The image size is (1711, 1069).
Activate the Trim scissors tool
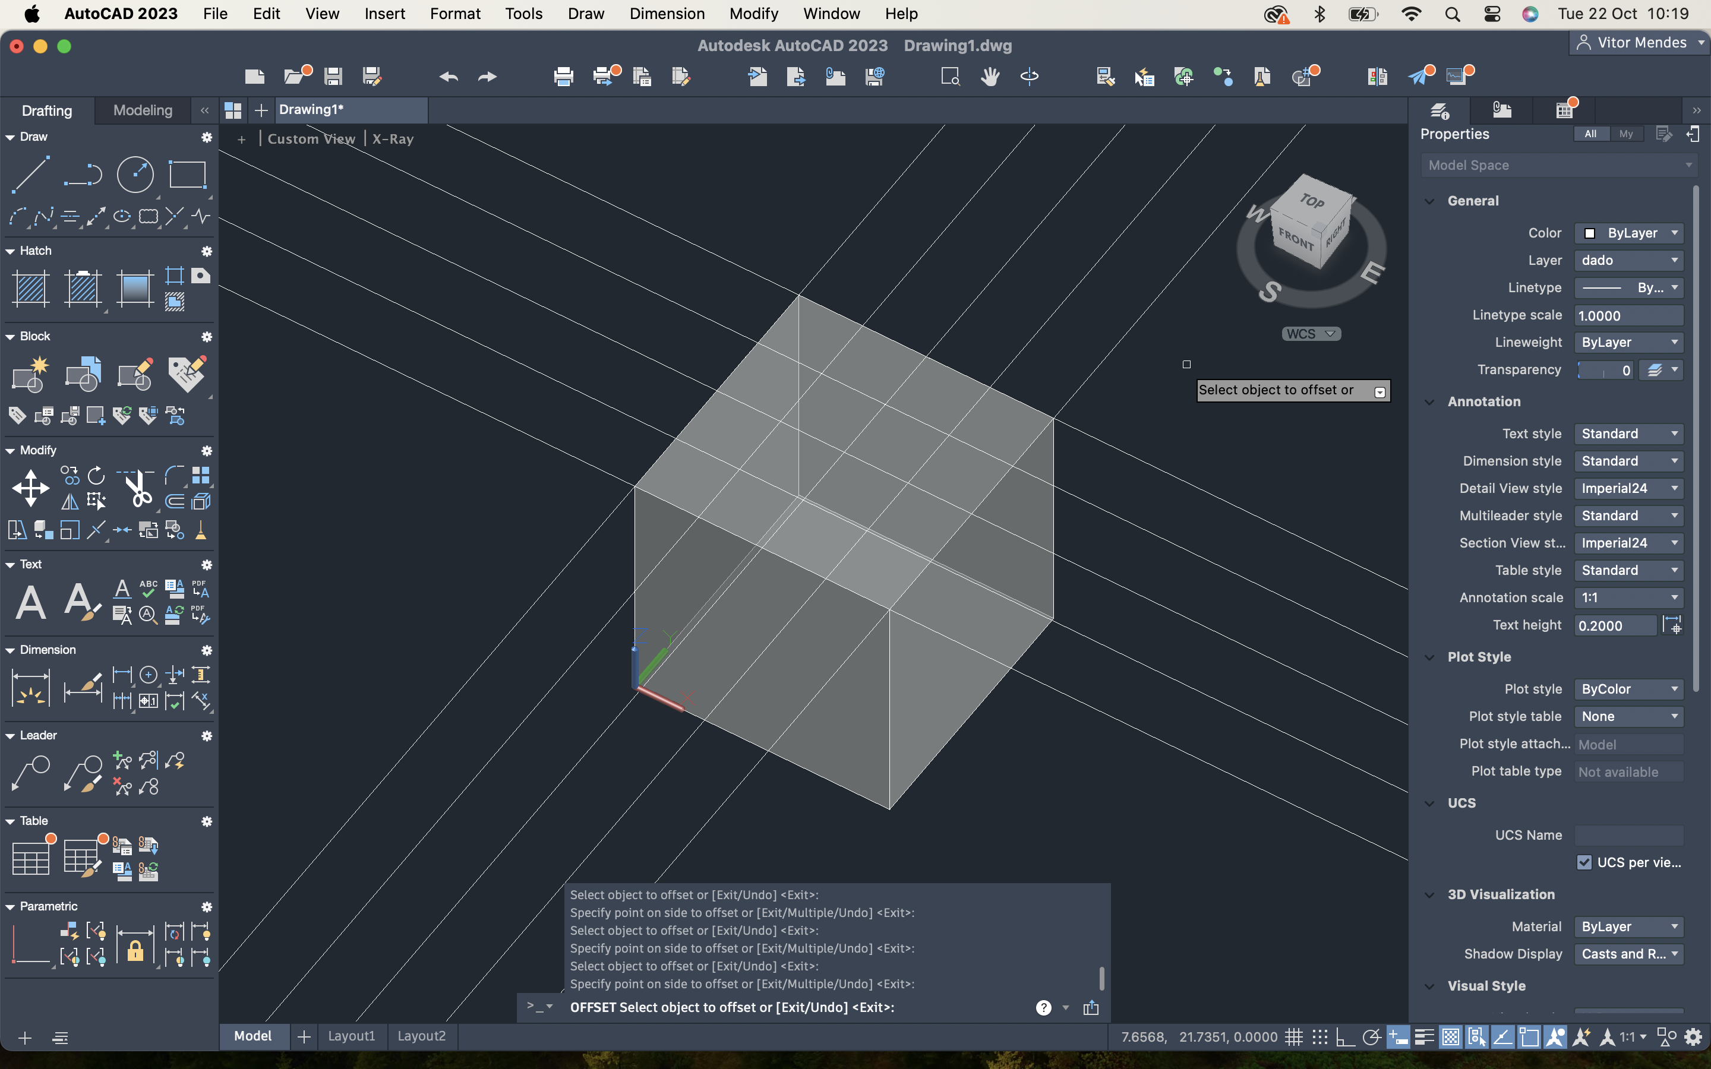[x=135, y=489]
